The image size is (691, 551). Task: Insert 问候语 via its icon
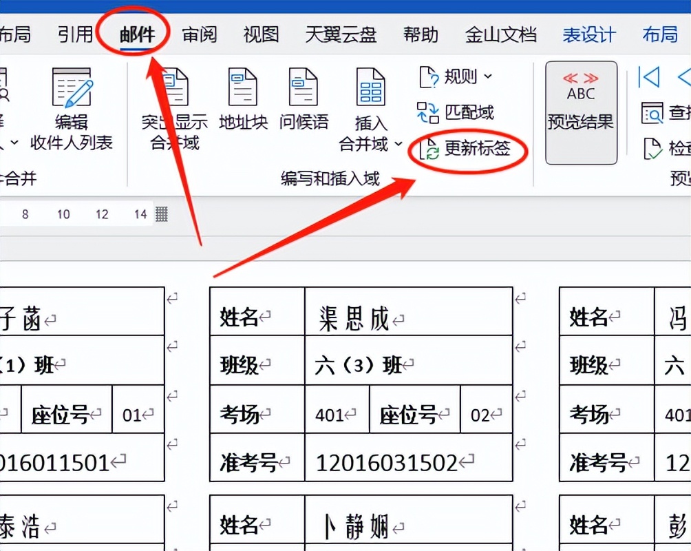304,87
